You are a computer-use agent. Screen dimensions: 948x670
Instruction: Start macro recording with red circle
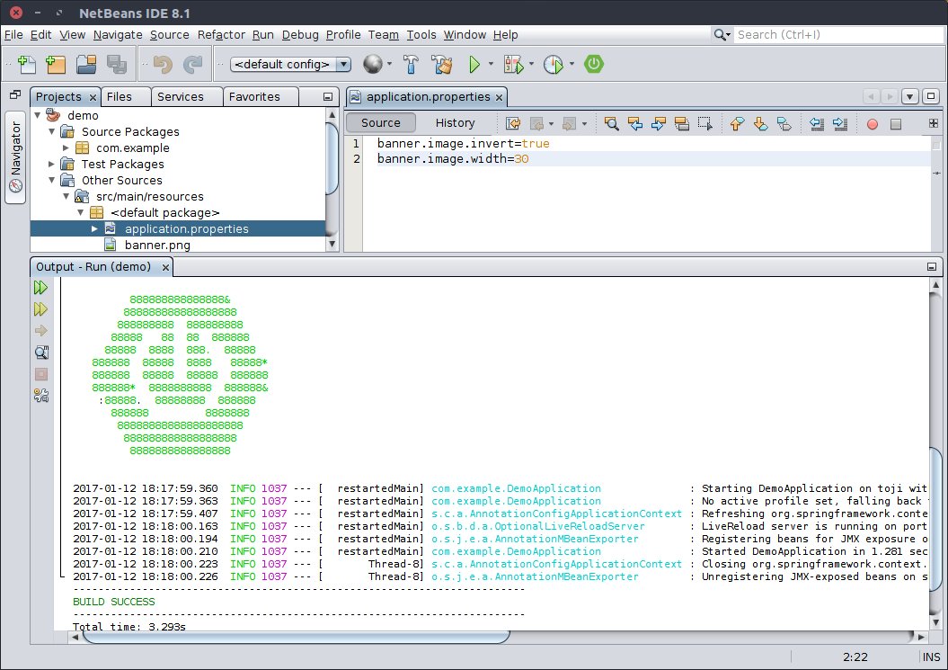click(872, 124)
